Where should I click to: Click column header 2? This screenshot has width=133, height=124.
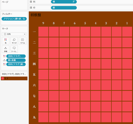click(117, 23)
